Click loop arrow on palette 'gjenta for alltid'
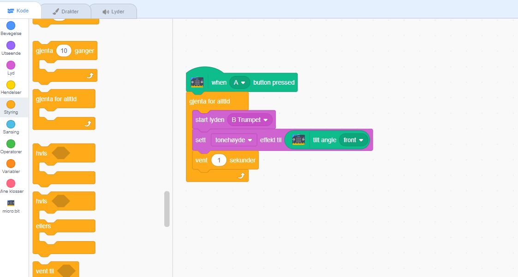Screen dimensions: 518x277 [88, 124]
